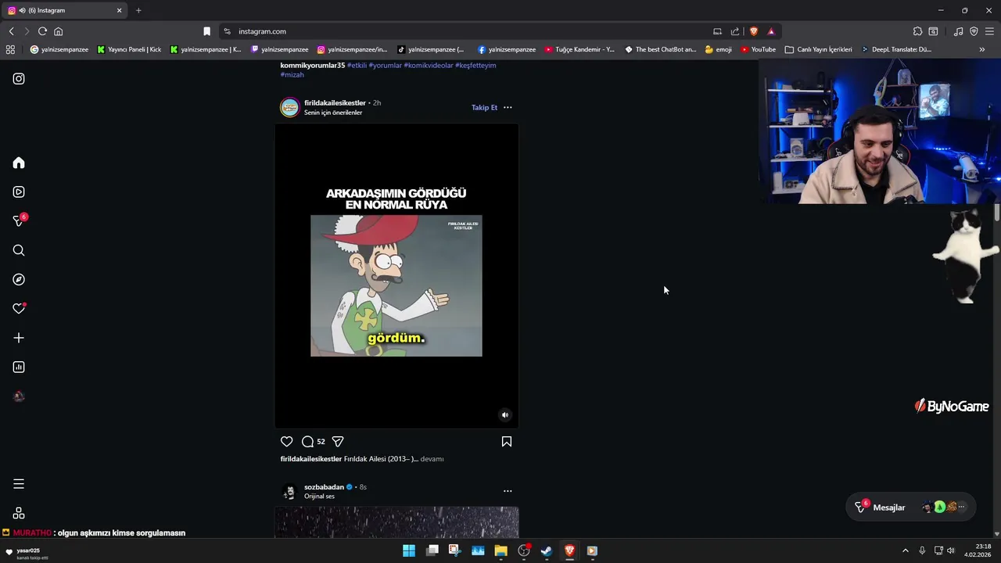1001x563 pixels.
Task: Open search from the Instagram sidebar
Action: coord(19,250)
